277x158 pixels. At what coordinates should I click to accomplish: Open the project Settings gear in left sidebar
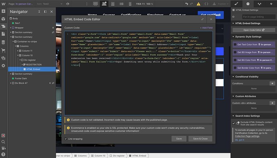click(3, 66)
